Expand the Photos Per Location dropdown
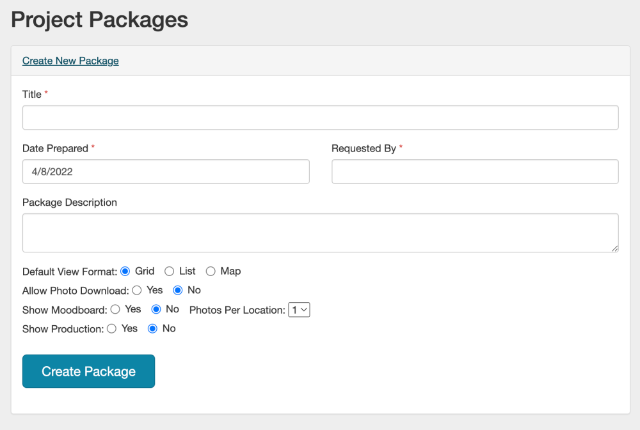This screenshot has height=430, width=640. click(299, 310)
